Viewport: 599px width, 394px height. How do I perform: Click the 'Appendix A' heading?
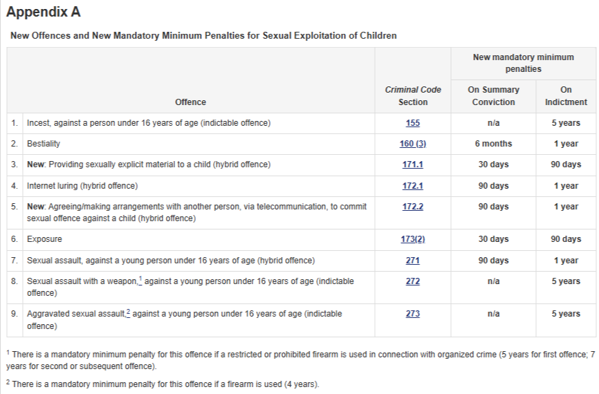pos(44,13)
